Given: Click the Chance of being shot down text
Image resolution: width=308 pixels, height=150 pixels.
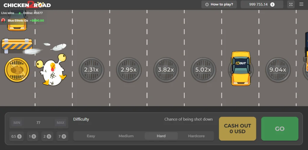Looking at the screenshot, I should [x=189, y=119].
